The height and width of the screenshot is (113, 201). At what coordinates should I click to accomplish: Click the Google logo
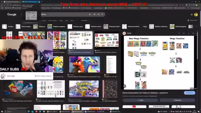click(12, 14)
